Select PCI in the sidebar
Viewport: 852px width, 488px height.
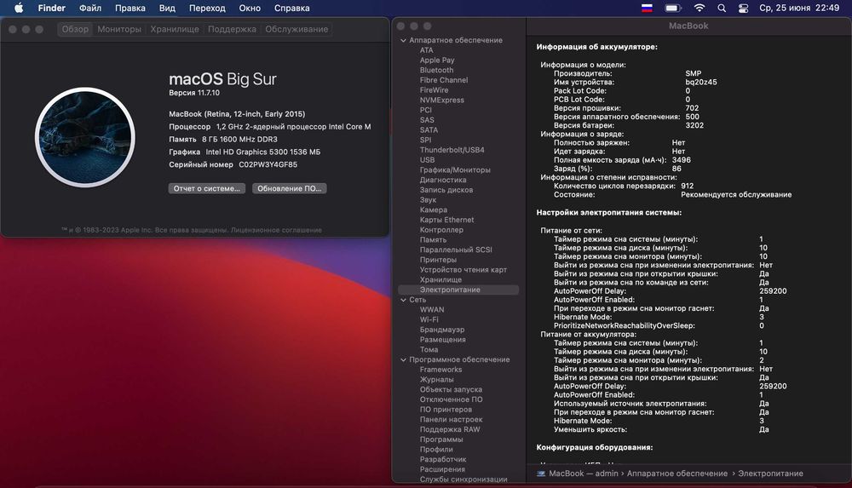pos(425,110)
